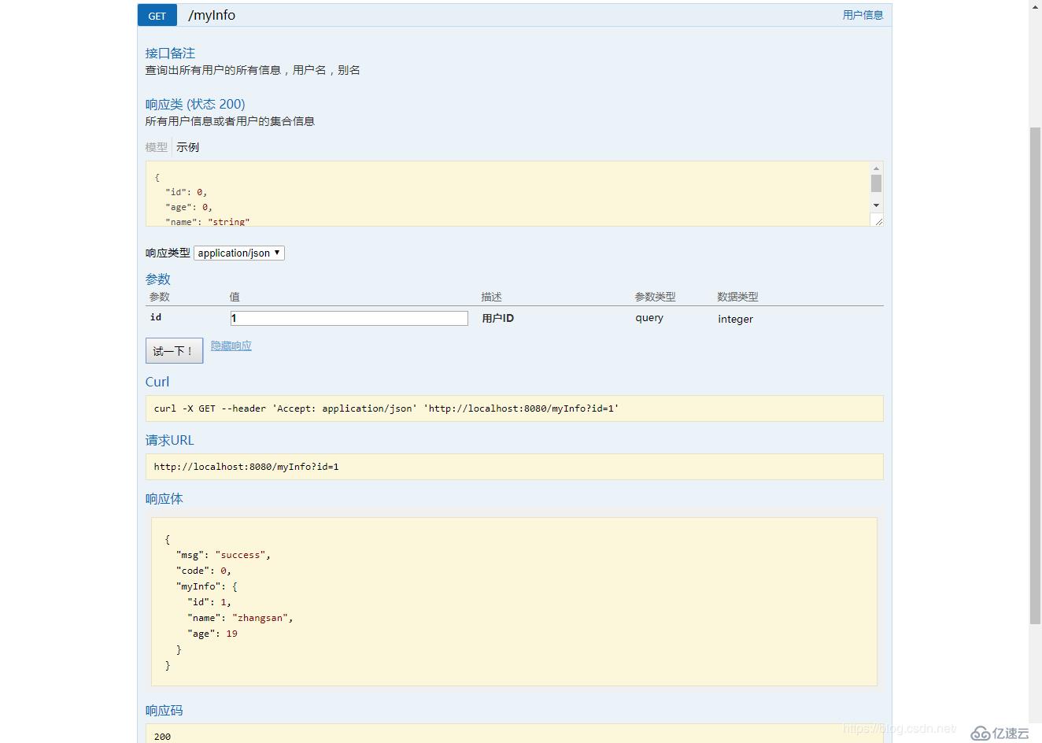
Task: Click the curl command text
Action: point(386,408)
